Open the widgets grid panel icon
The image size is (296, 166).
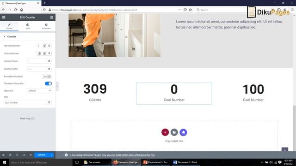pyautogui.click(x=52, y=18)
